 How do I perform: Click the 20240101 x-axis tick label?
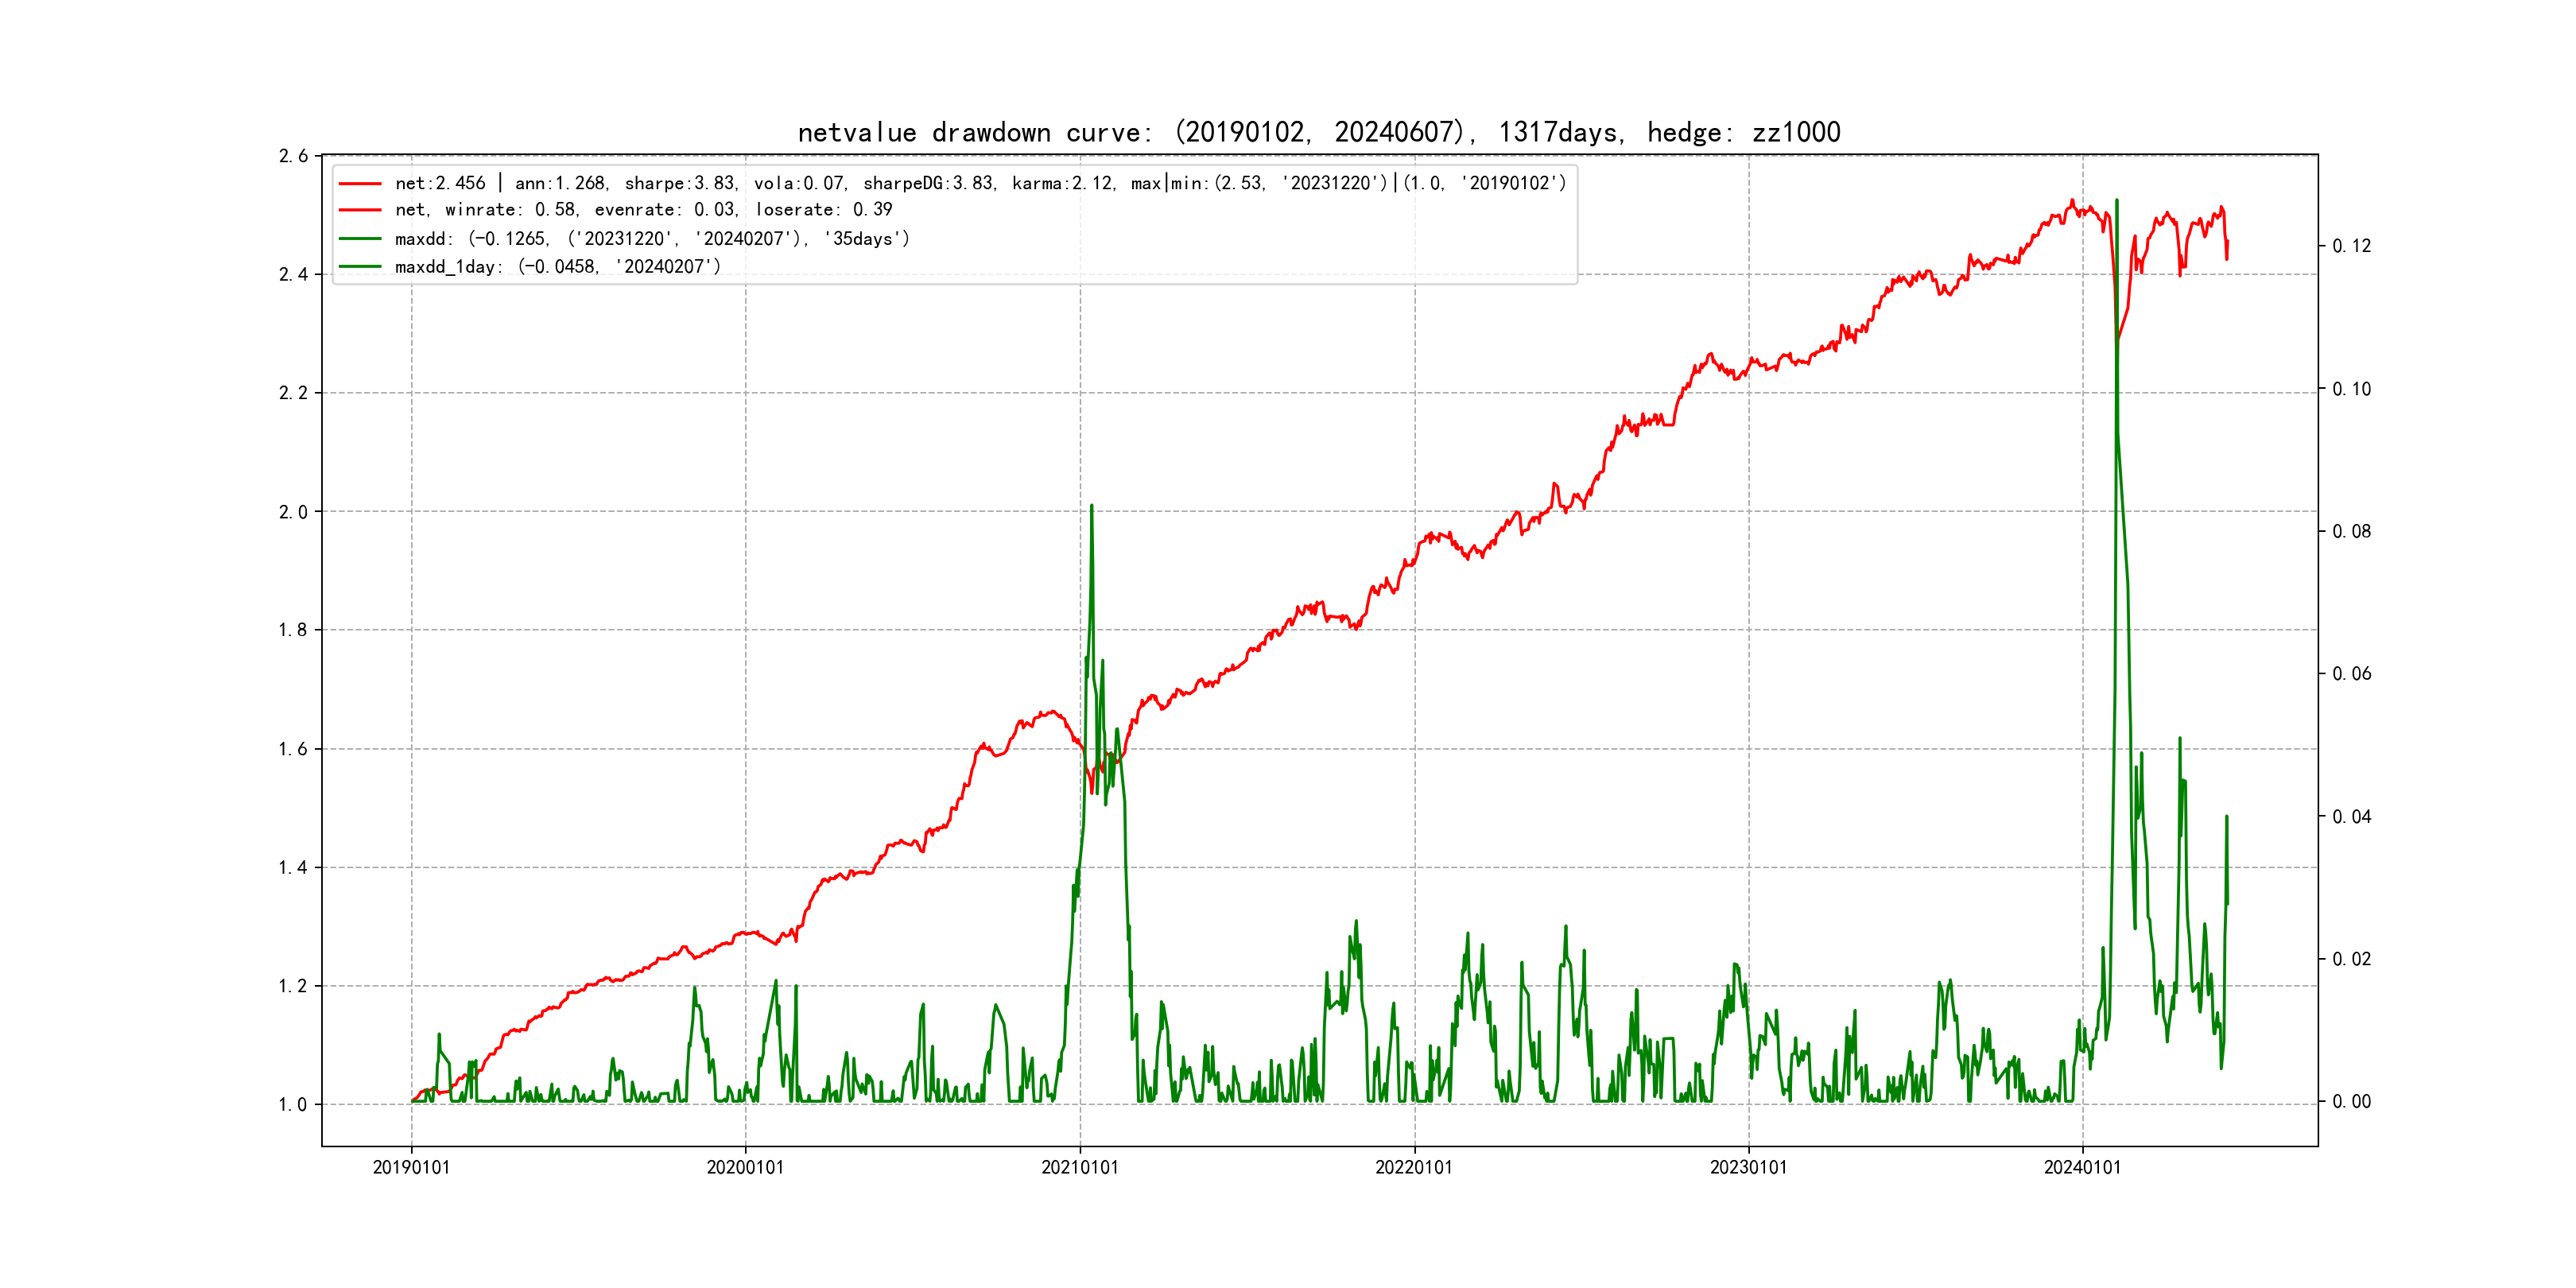click(2082, 1168)
